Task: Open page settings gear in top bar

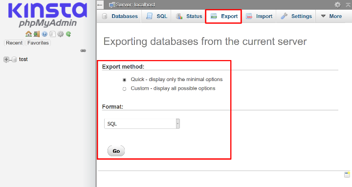Action: pos(338,4)
